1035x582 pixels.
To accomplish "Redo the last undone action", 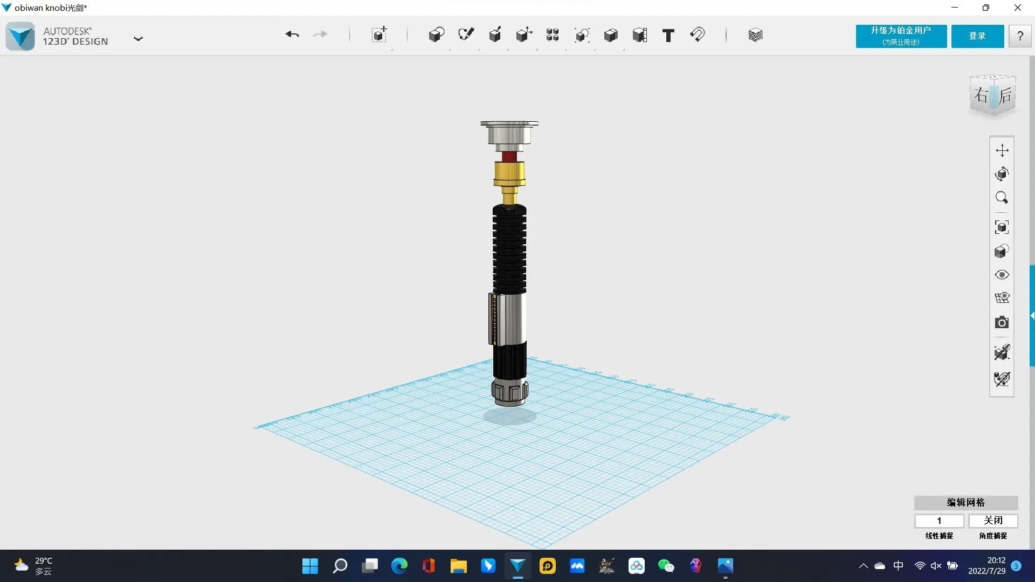I will tap(320, 35).
